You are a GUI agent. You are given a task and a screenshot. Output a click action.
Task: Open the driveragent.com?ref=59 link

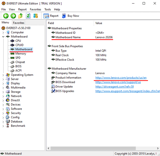(x=114, y=86)
